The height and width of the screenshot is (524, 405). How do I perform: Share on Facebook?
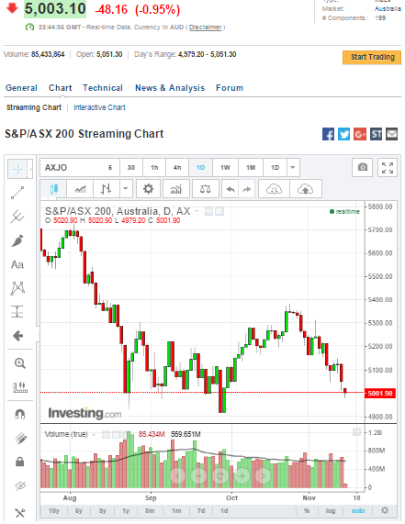point(329,134)
